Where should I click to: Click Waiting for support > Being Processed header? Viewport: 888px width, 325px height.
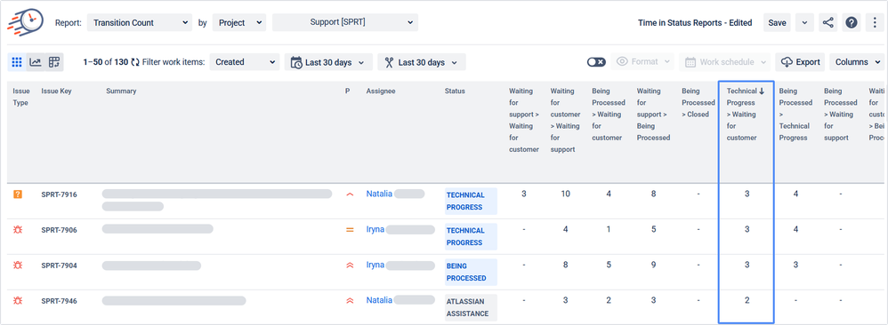point(653,115)
